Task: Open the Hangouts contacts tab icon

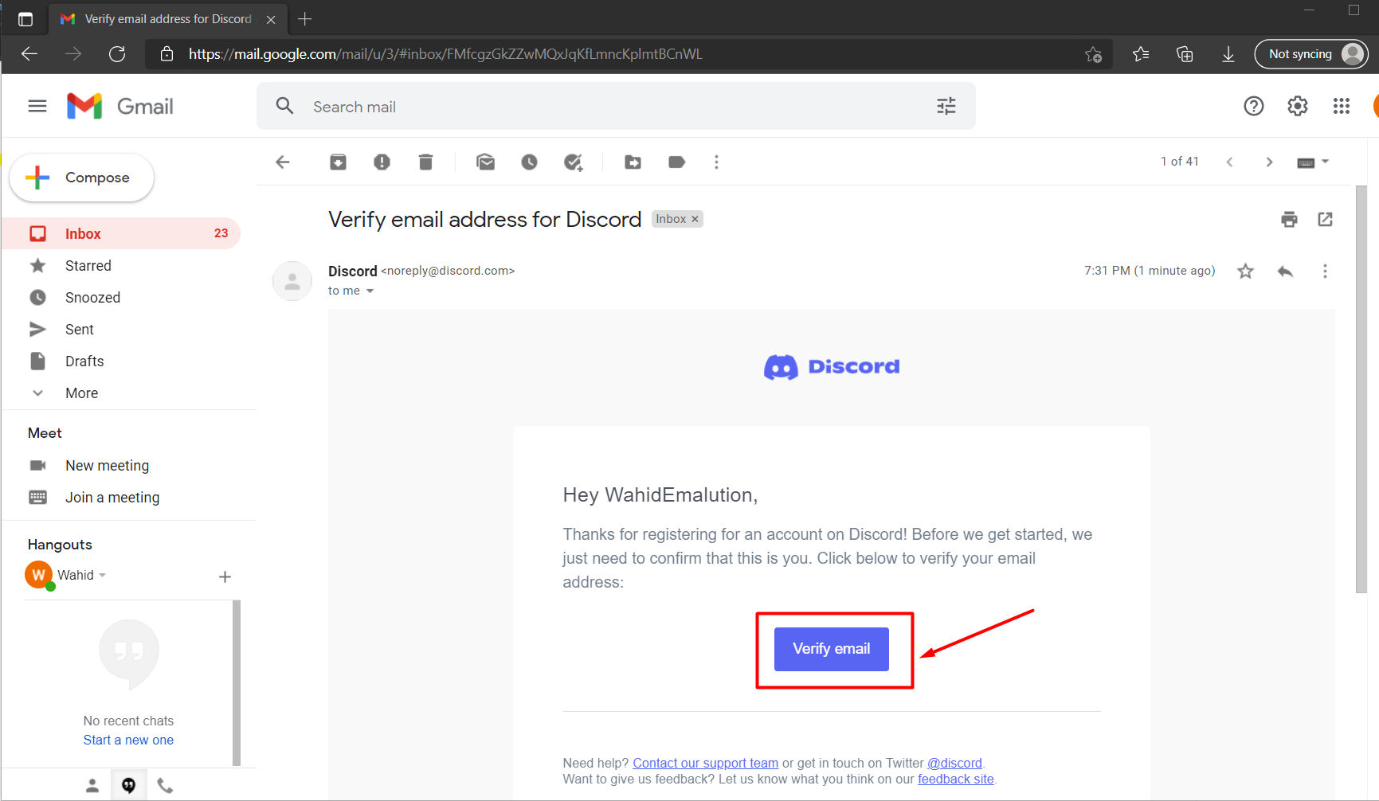Action: tap(92, 786)
